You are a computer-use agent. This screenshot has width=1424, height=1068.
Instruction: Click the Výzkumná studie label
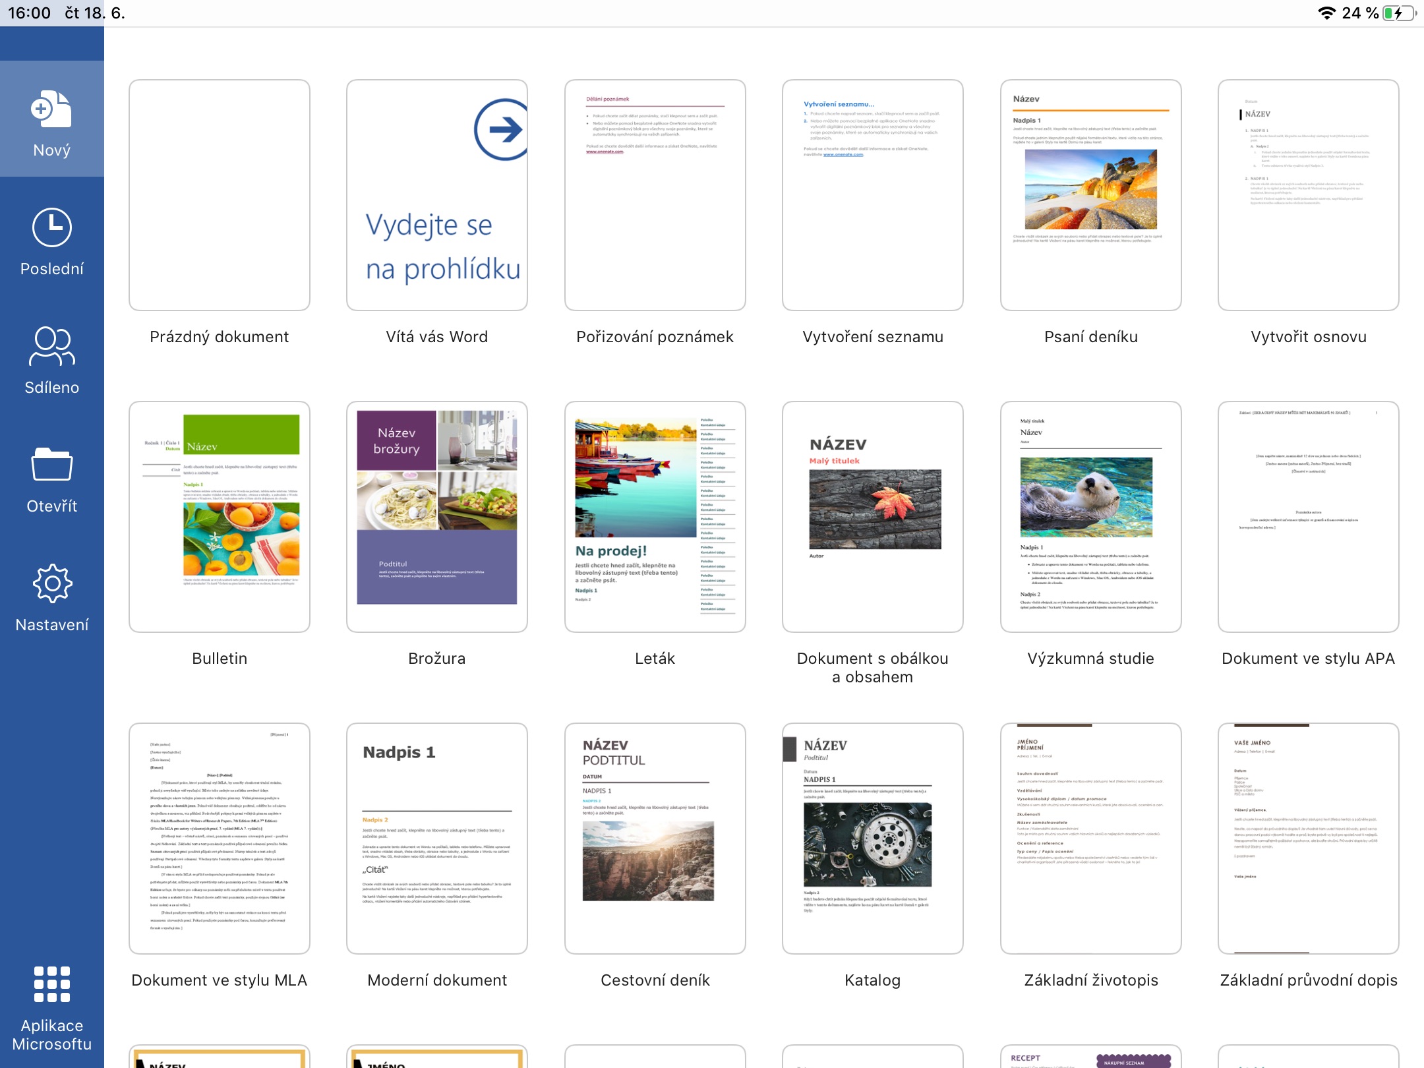(1090, 659)
